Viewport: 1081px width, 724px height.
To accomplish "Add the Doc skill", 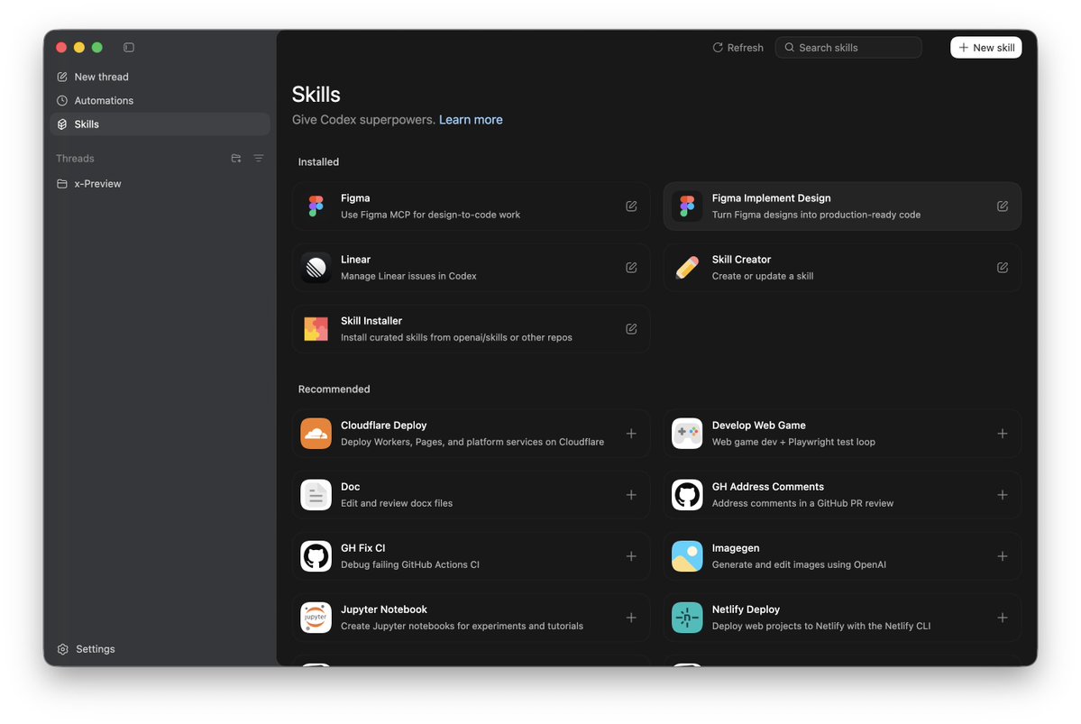I will (x=631, y=495).
